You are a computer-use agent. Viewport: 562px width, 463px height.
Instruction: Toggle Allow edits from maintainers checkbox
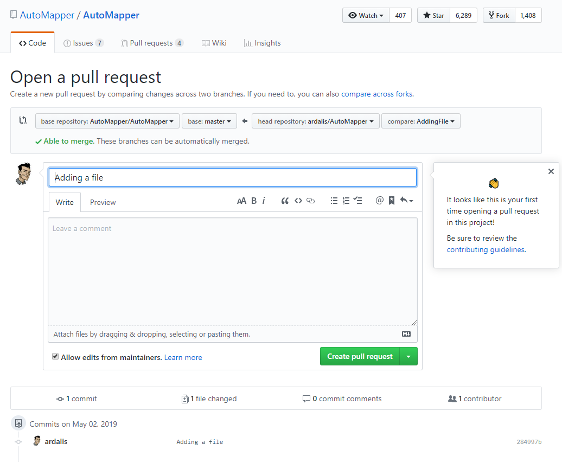[x=55, y=356]
